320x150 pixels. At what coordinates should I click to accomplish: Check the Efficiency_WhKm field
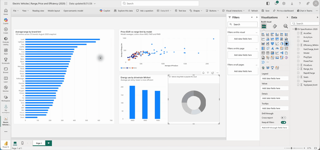[x=298, y=45]
